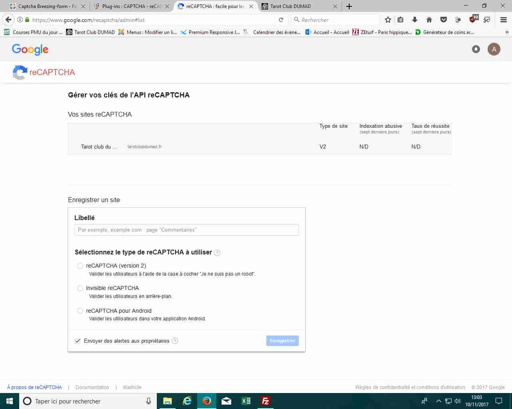512x409 pixels.
Task: Switch to Tarot Club DUMAD tab
Action: pos(299,6)
